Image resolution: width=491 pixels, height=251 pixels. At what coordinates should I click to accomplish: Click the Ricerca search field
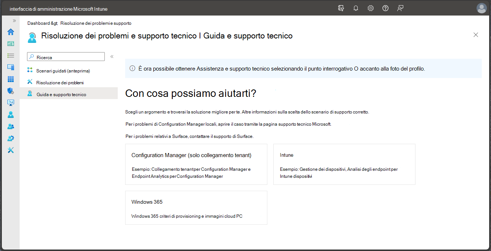(66, 57)
